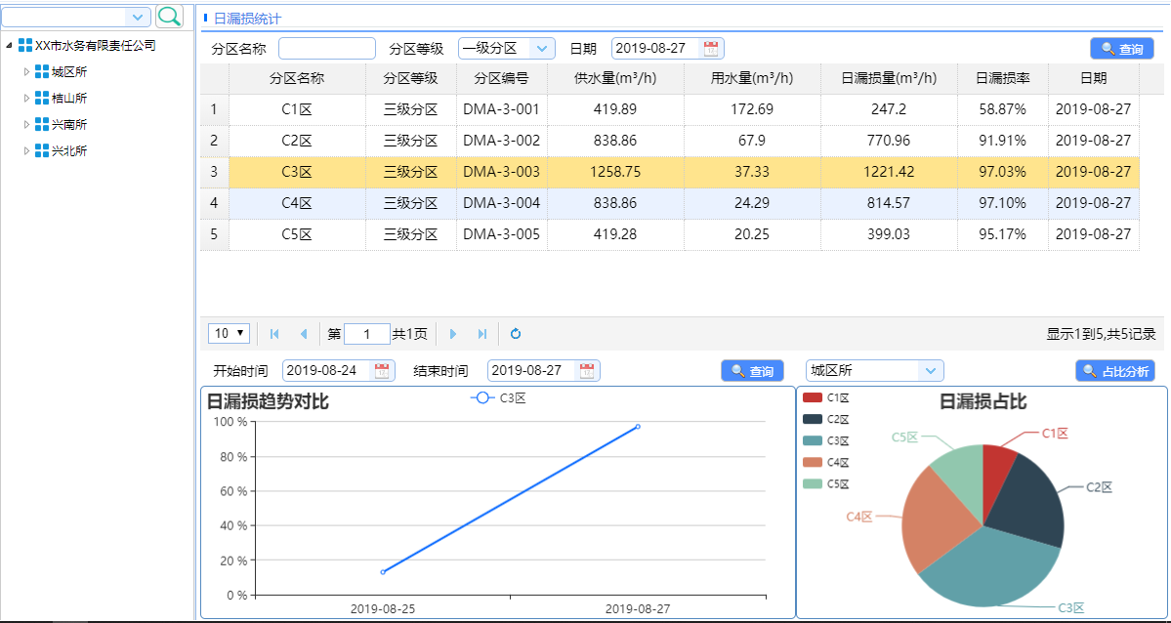Screen dimensions: 1171x623
Task: Open the calendar for 结束时间
Action: (587, 370)
